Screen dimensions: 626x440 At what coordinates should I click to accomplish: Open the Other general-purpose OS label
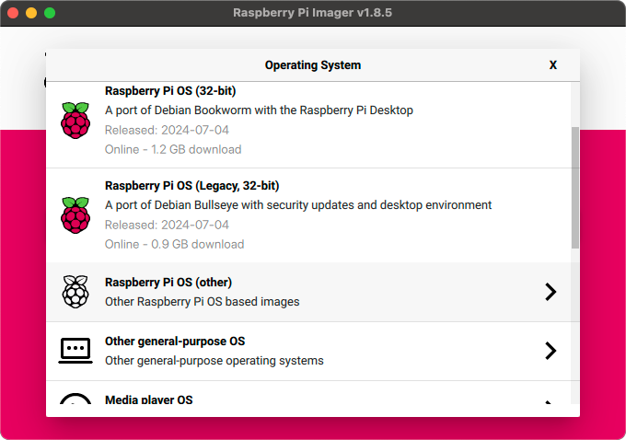click(175, 342)
